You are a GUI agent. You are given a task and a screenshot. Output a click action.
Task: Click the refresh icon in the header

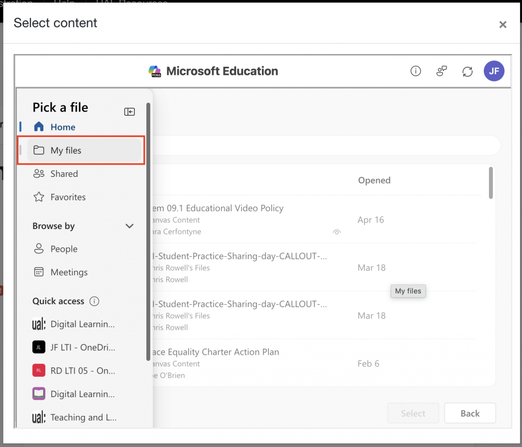pyautogui.click(x=467, y=71)
